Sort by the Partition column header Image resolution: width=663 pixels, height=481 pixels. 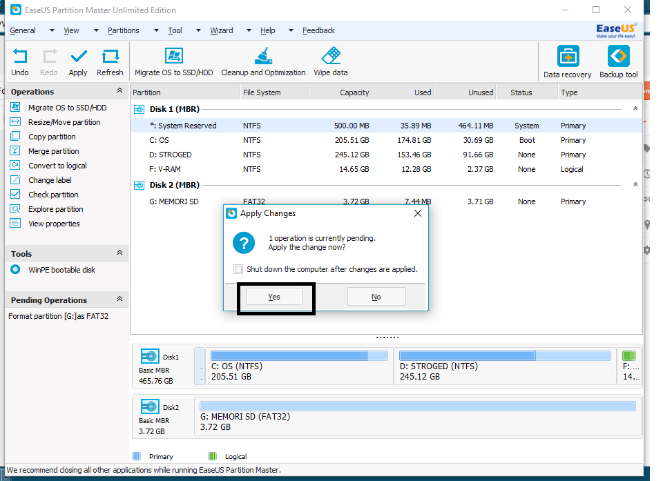(185, 92)
